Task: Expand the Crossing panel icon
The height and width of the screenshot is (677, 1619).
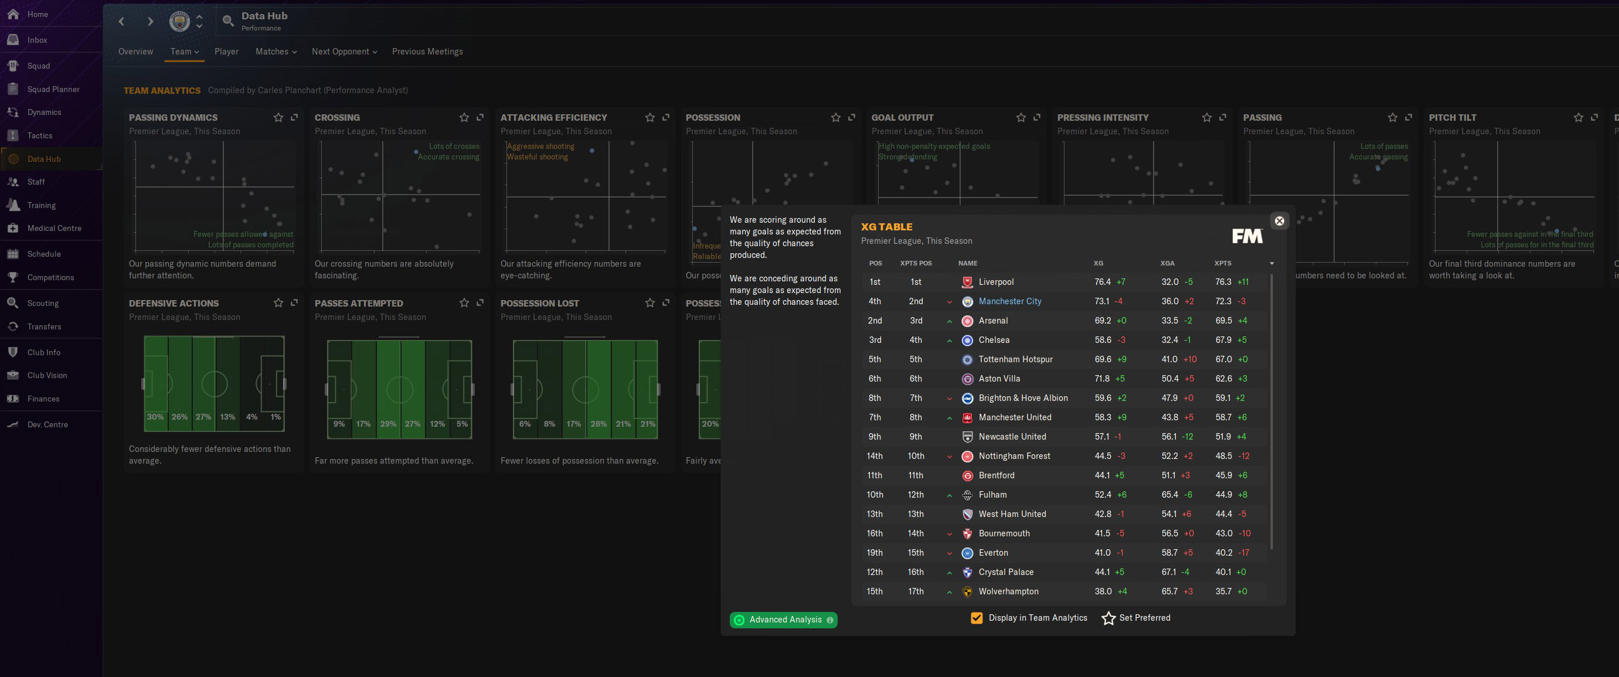Action: pos(480,117)
